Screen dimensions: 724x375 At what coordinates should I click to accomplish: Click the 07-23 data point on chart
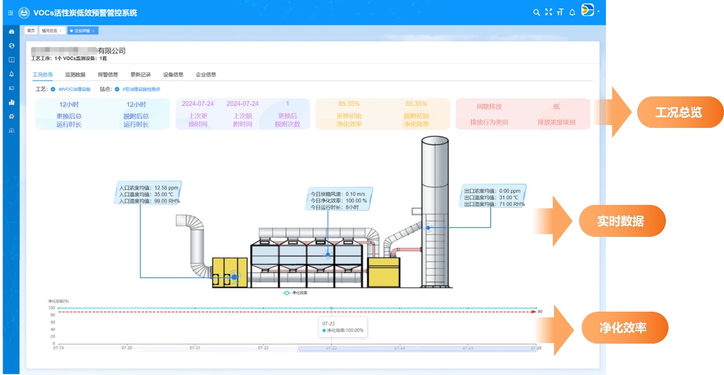pyautogui.click(x=331, y=308)
